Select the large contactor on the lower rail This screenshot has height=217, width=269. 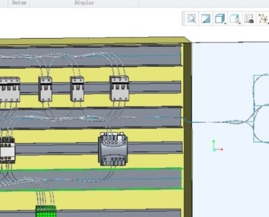tap(113, 149)
